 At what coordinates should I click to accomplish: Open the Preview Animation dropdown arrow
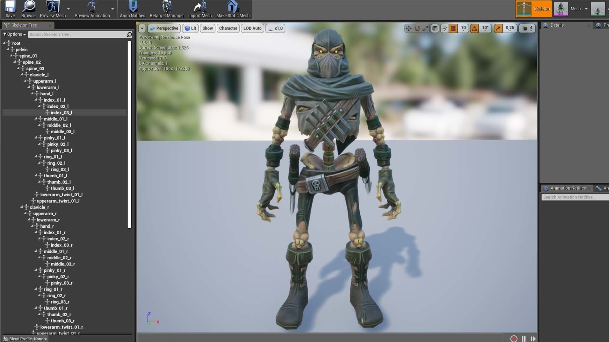113,9
